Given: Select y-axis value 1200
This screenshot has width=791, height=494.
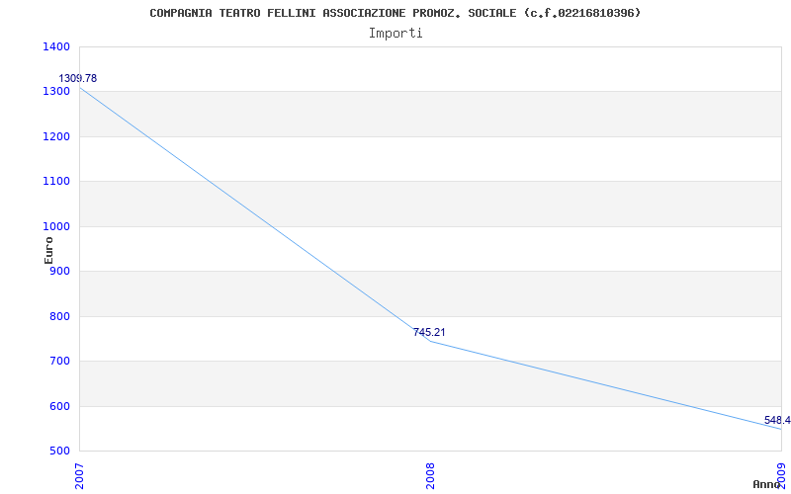Looking at the screenshot, I should 55,136.
